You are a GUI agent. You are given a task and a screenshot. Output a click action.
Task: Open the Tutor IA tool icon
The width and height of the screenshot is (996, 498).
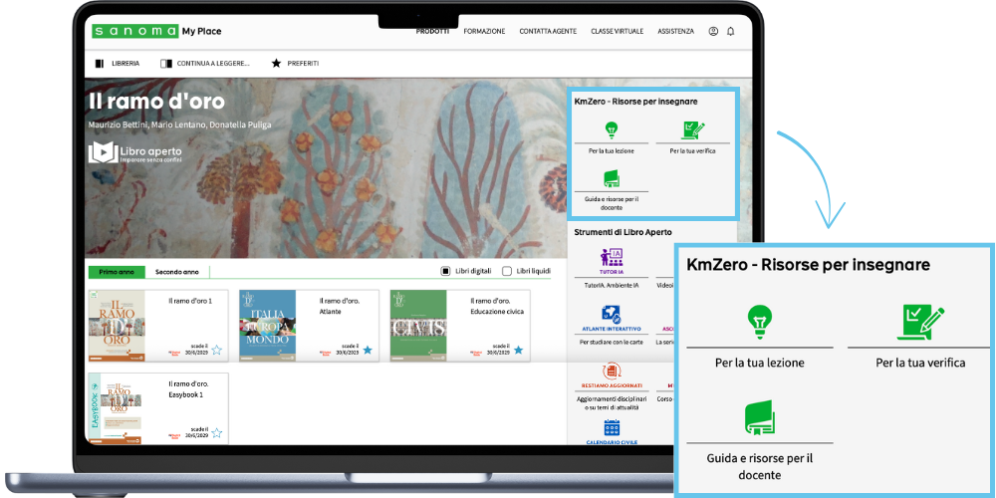point(612,257)
